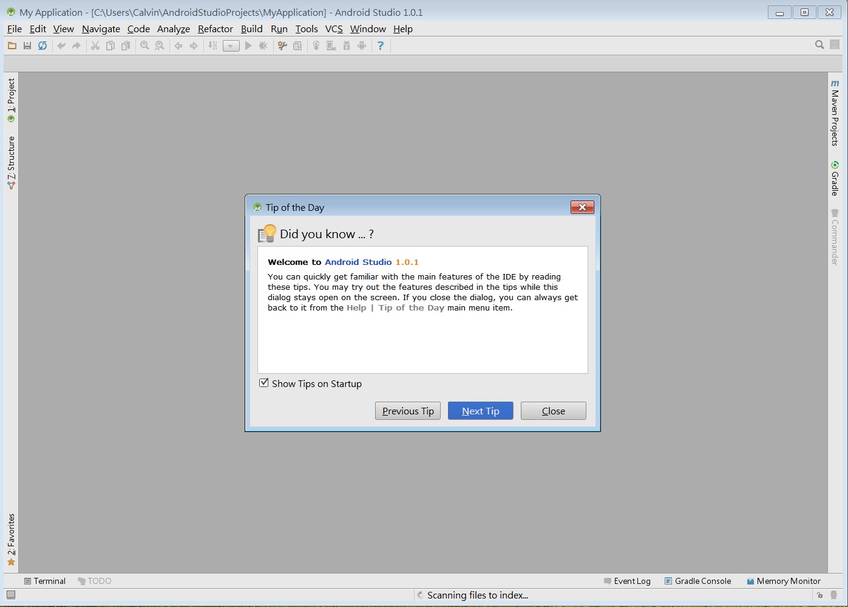
Task: Click the Forward navigation arrow
Action: (x=194, y=46)
